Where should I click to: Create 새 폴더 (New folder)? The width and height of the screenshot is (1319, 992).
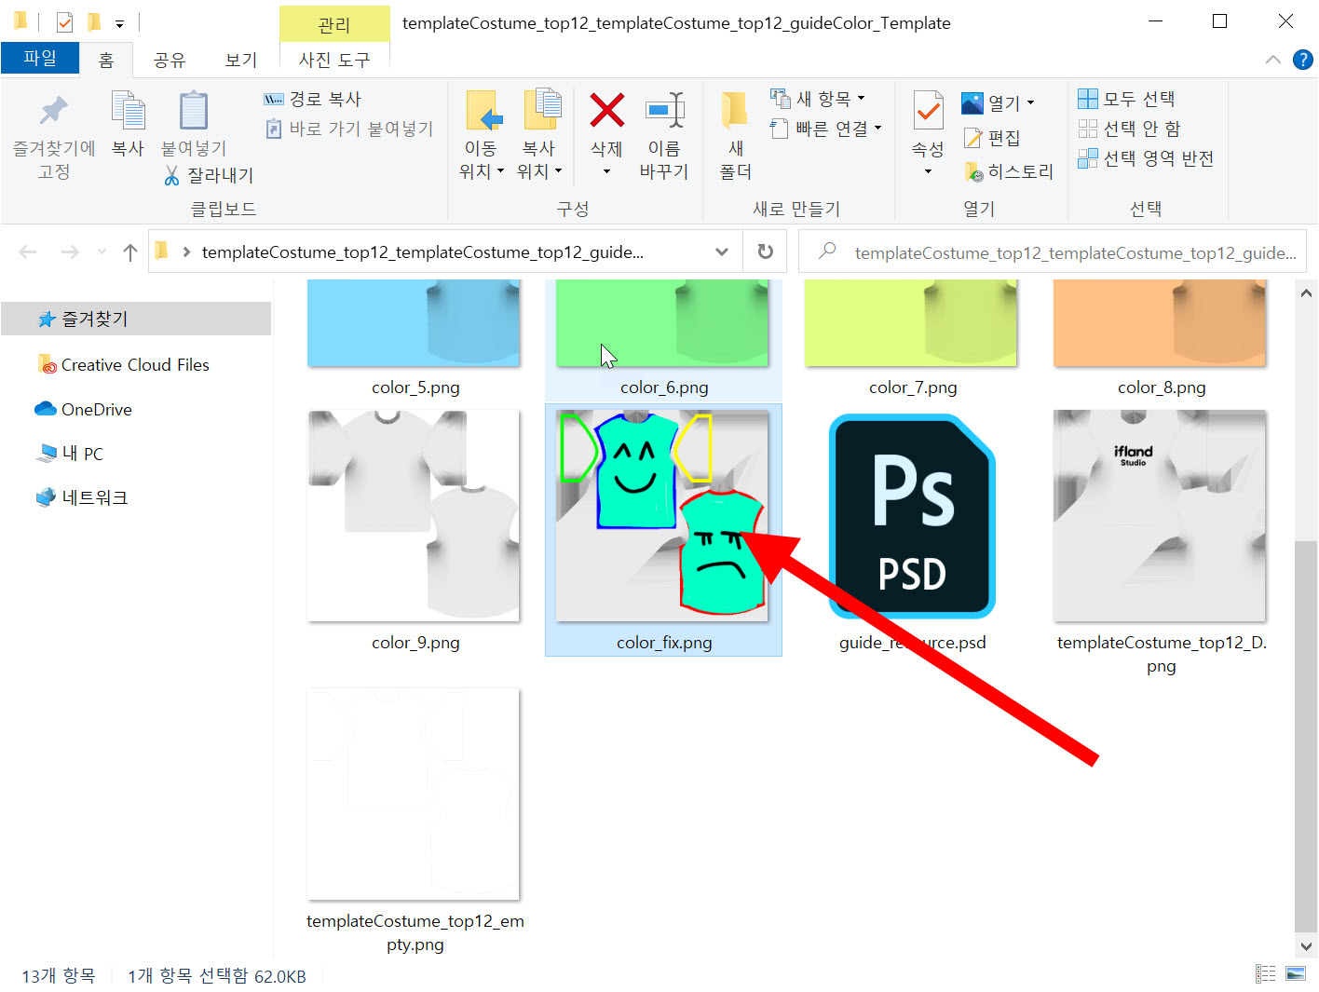(735, 136)
